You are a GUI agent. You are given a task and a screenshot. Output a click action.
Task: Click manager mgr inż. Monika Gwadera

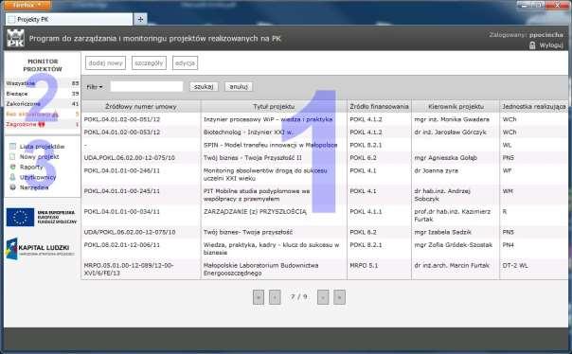(x=452, y=119)
